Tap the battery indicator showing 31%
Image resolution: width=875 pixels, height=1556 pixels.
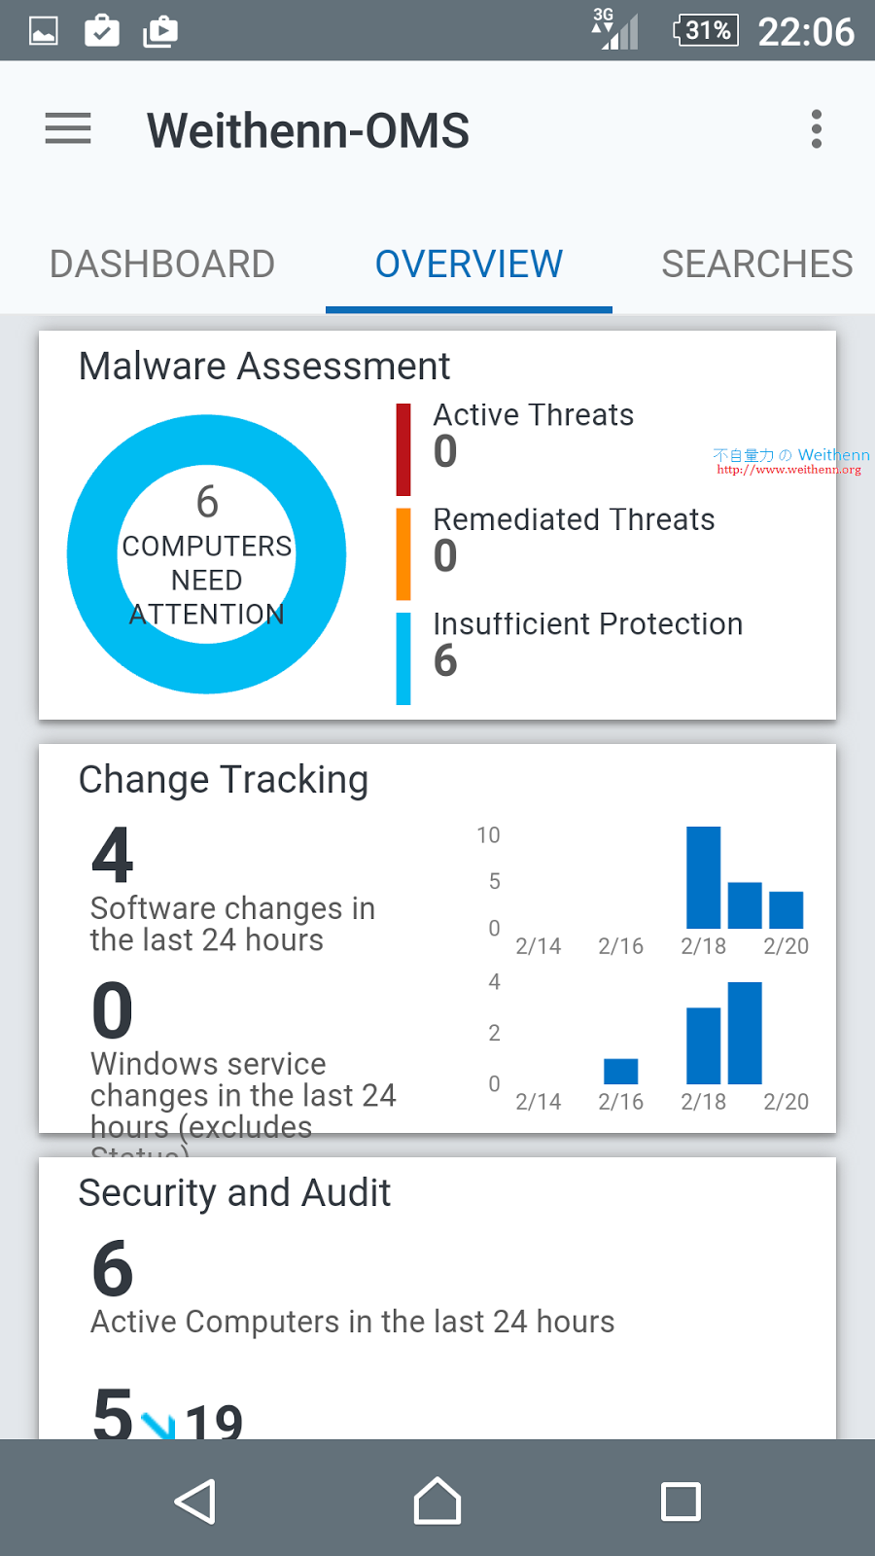click(706, 31)
